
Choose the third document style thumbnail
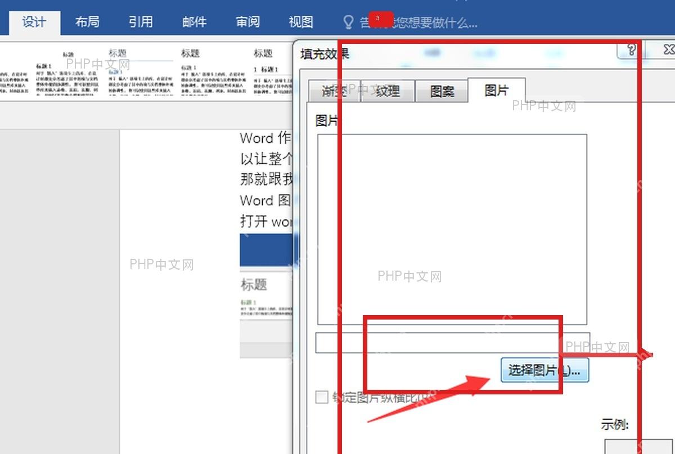tap(214, 73)
